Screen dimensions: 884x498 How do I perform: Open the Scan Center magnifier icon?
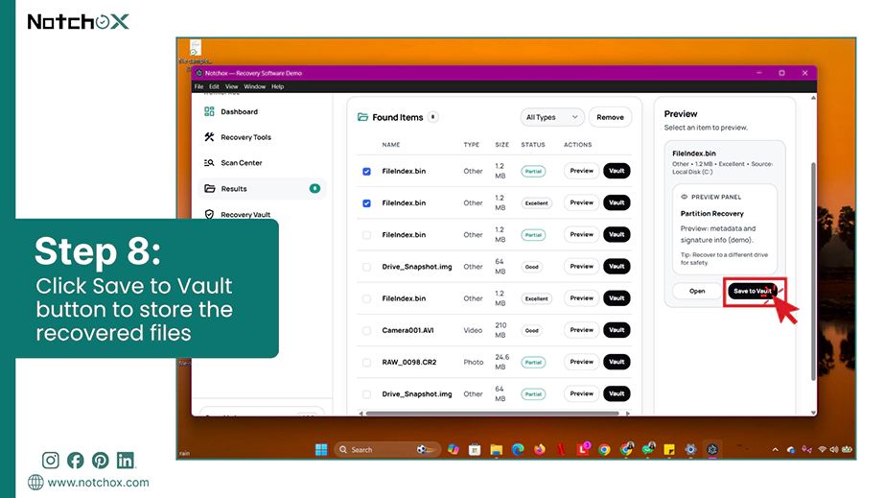[209, 162]
